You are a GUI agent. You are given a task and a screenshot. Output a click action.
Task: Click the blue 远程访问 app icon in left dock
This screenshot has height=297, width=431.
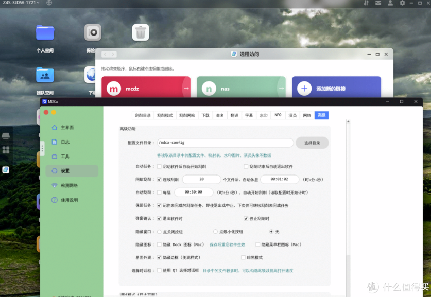point(6,170)
